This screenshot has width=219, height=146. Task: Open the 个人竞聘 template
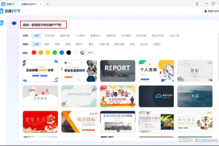tap(156, 71)
